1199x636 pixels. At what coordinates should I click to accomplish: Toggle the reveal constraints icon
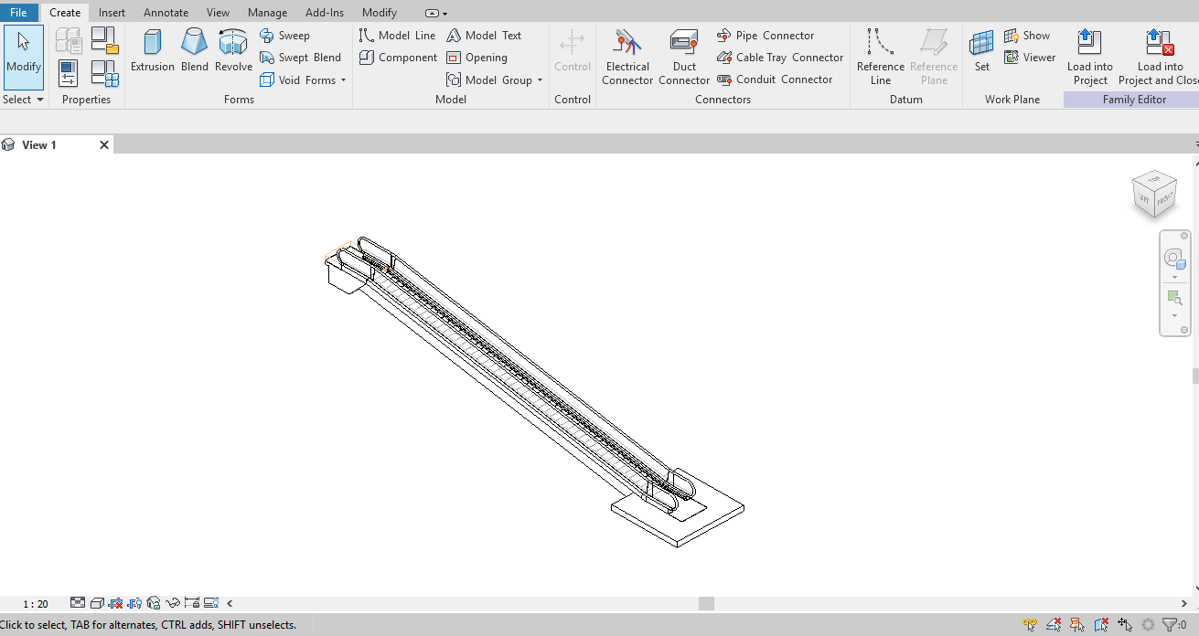point(192,603)
